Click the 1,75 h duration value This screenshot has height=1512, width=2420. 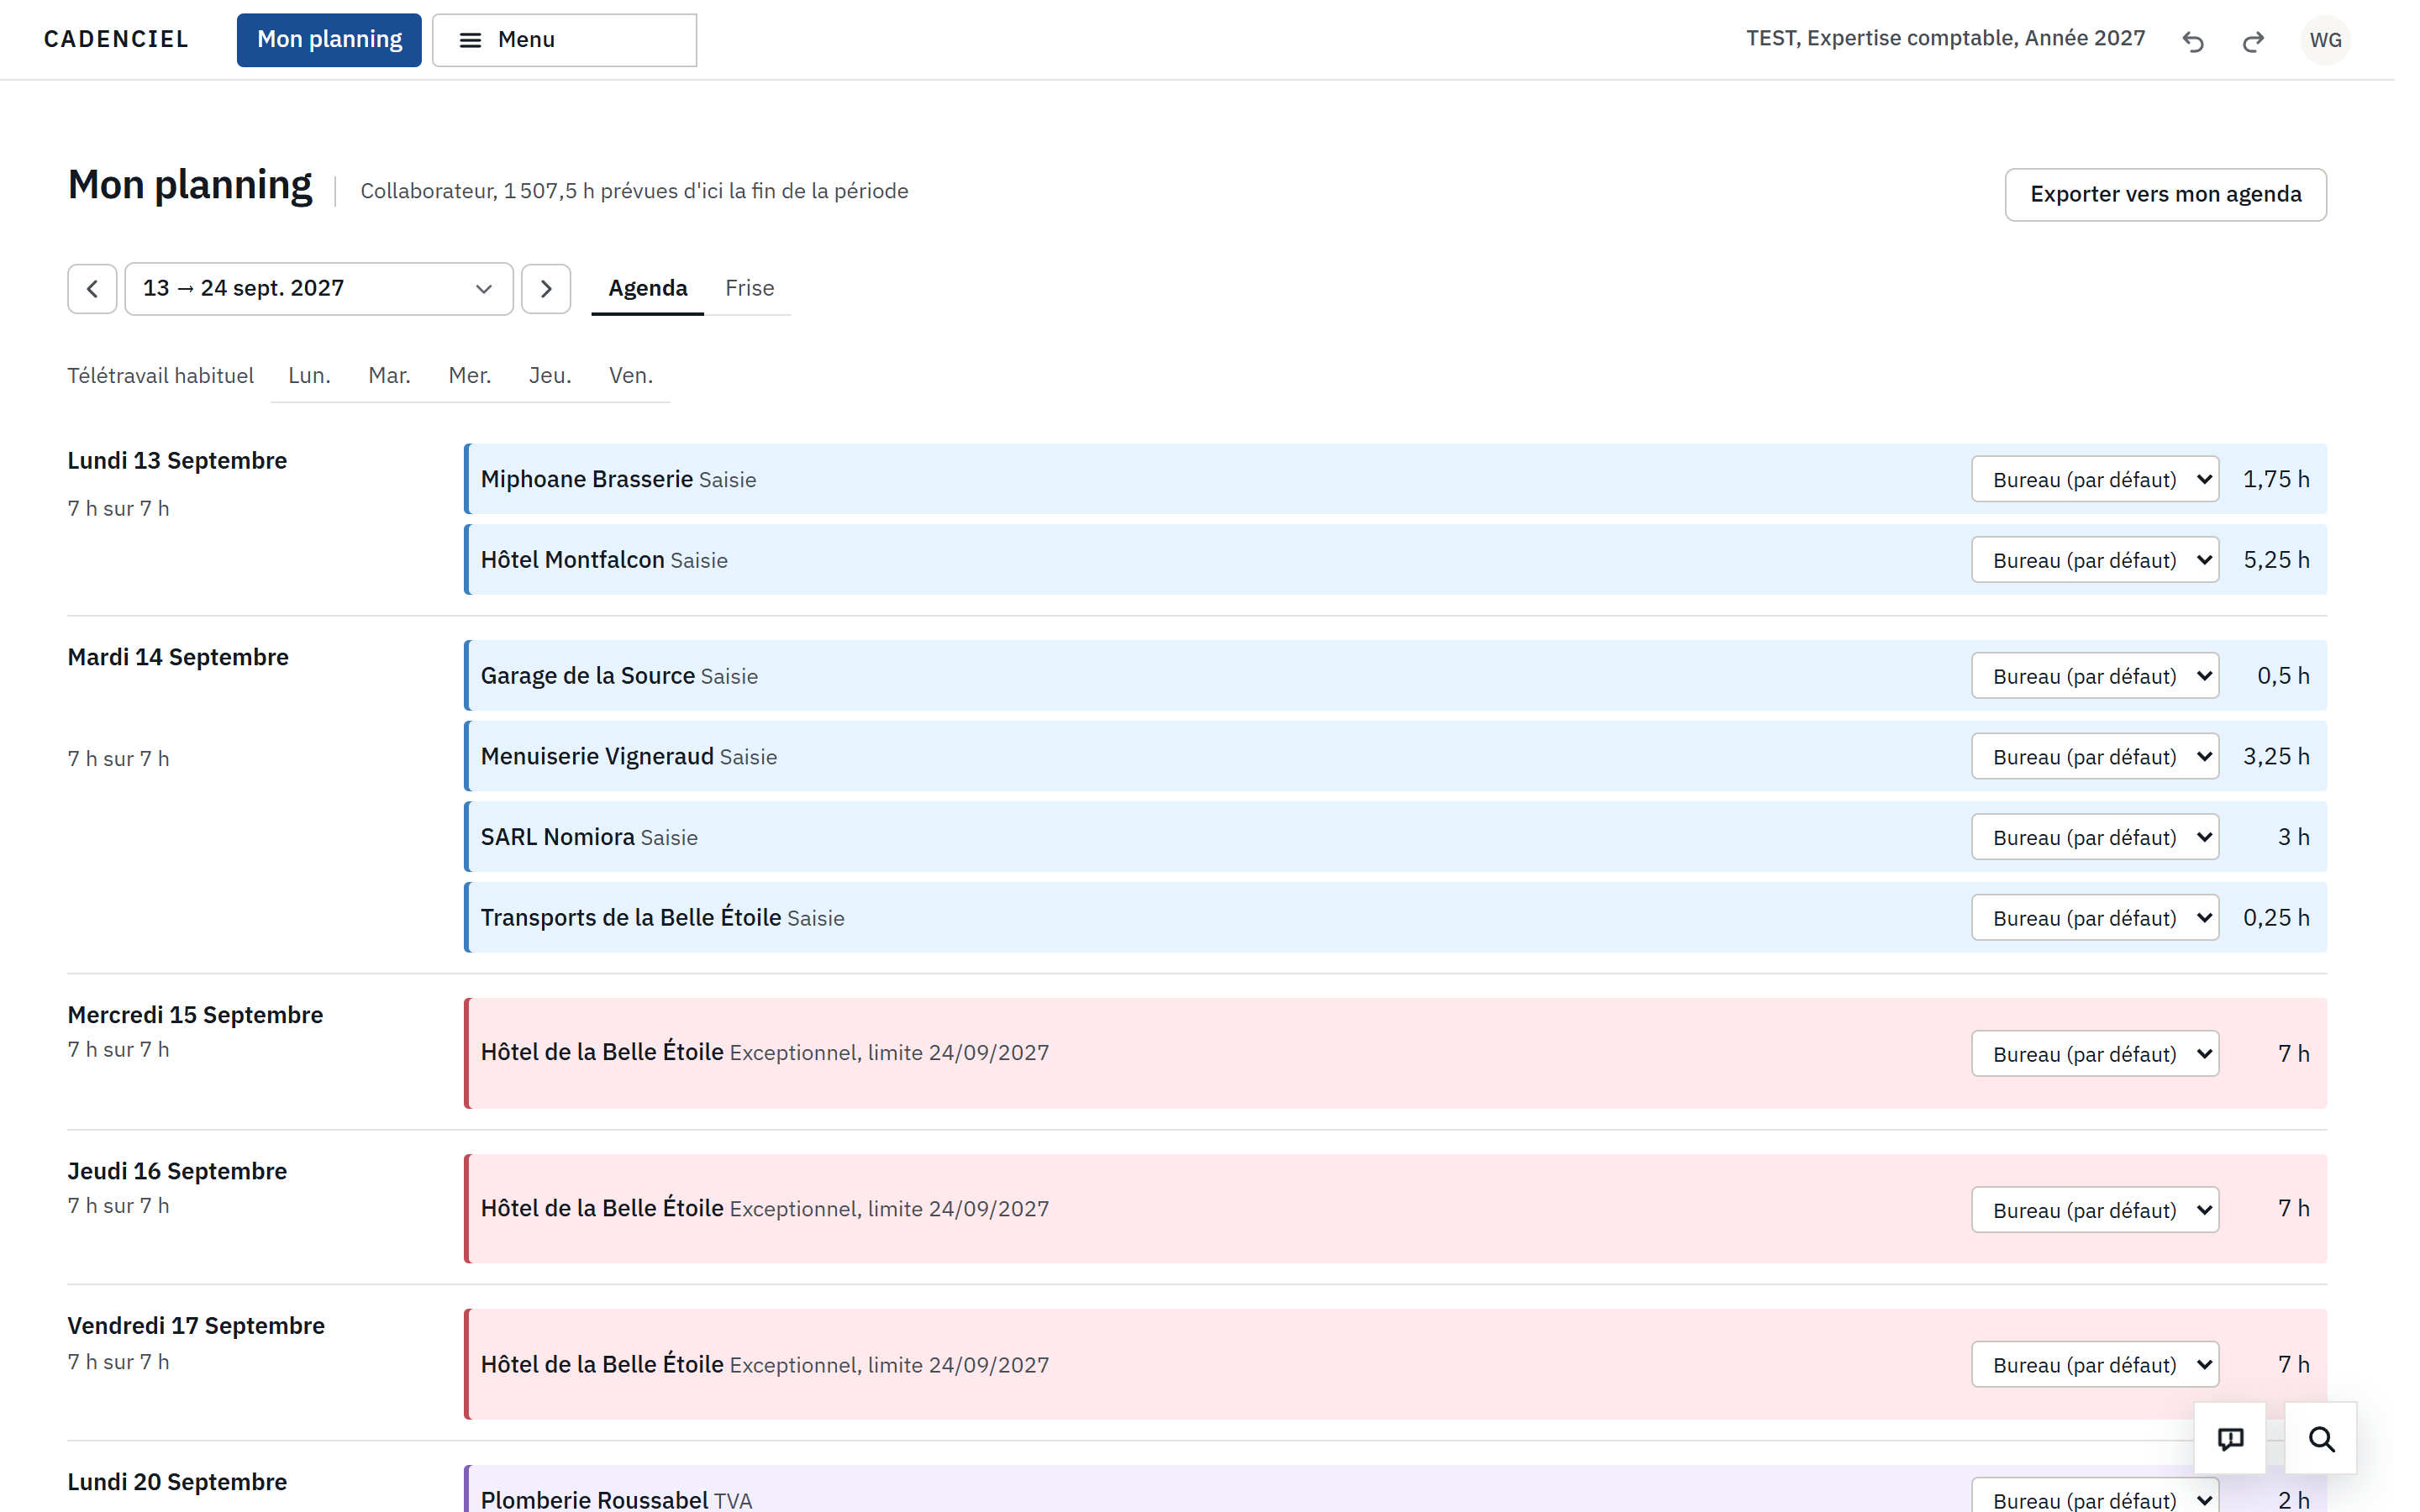tap(2276, 479)
